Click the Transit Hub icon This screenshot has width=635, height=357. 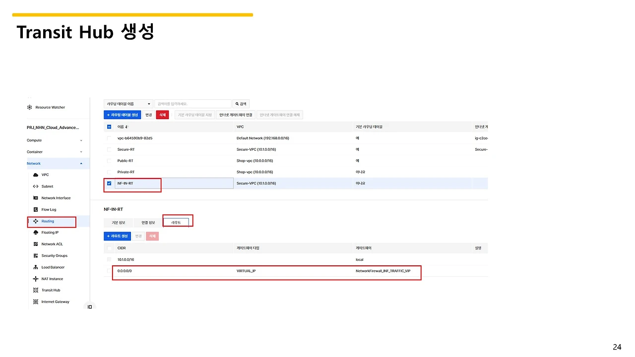tap(36, 290)
